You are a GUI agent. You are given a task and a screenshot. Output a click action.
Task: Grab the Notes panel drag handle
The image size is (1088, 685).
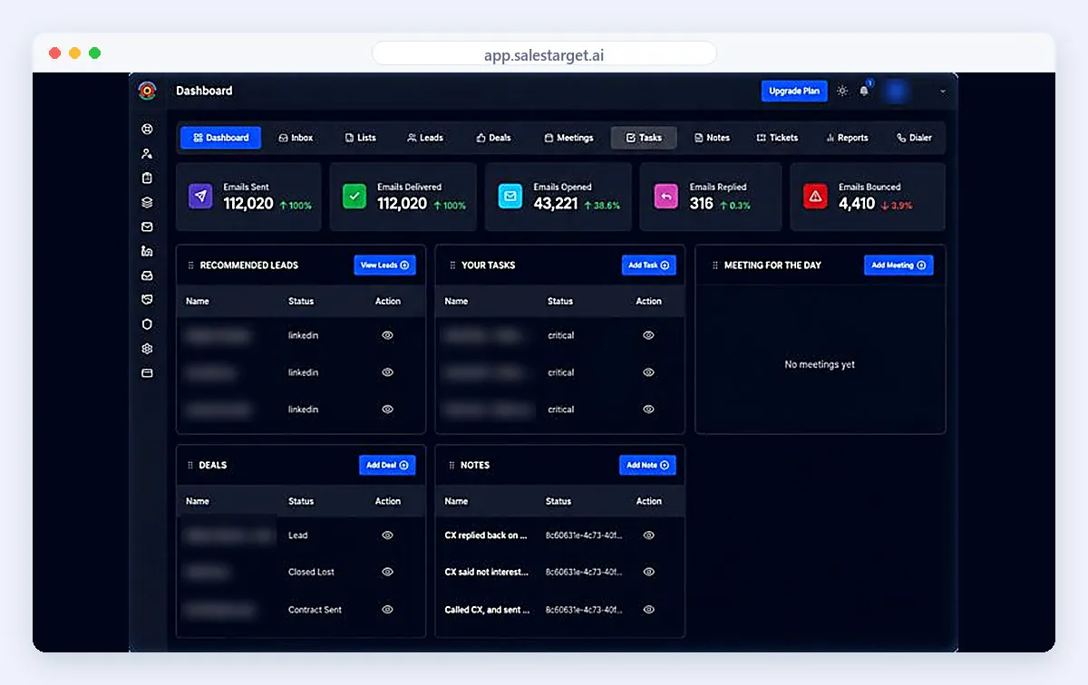click(x=452, y=465)
